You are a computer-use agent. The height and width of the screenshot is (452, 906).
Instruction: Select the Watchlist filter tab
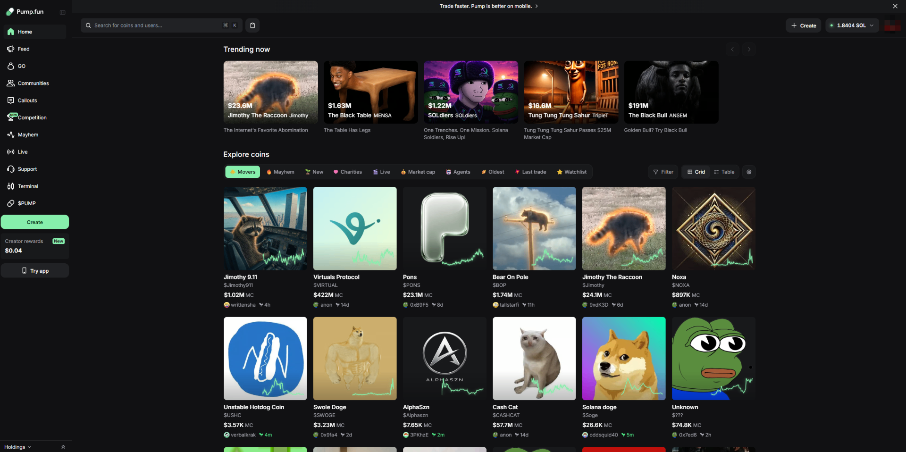pyautogui.click(x=572, y=172)
